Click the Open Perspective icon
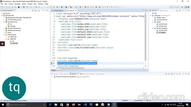 (182, 7)
